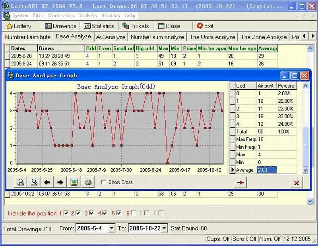318x246 pixels.
Task: Click the zoom out magnifier icon
Action: (x=34, y=182)
